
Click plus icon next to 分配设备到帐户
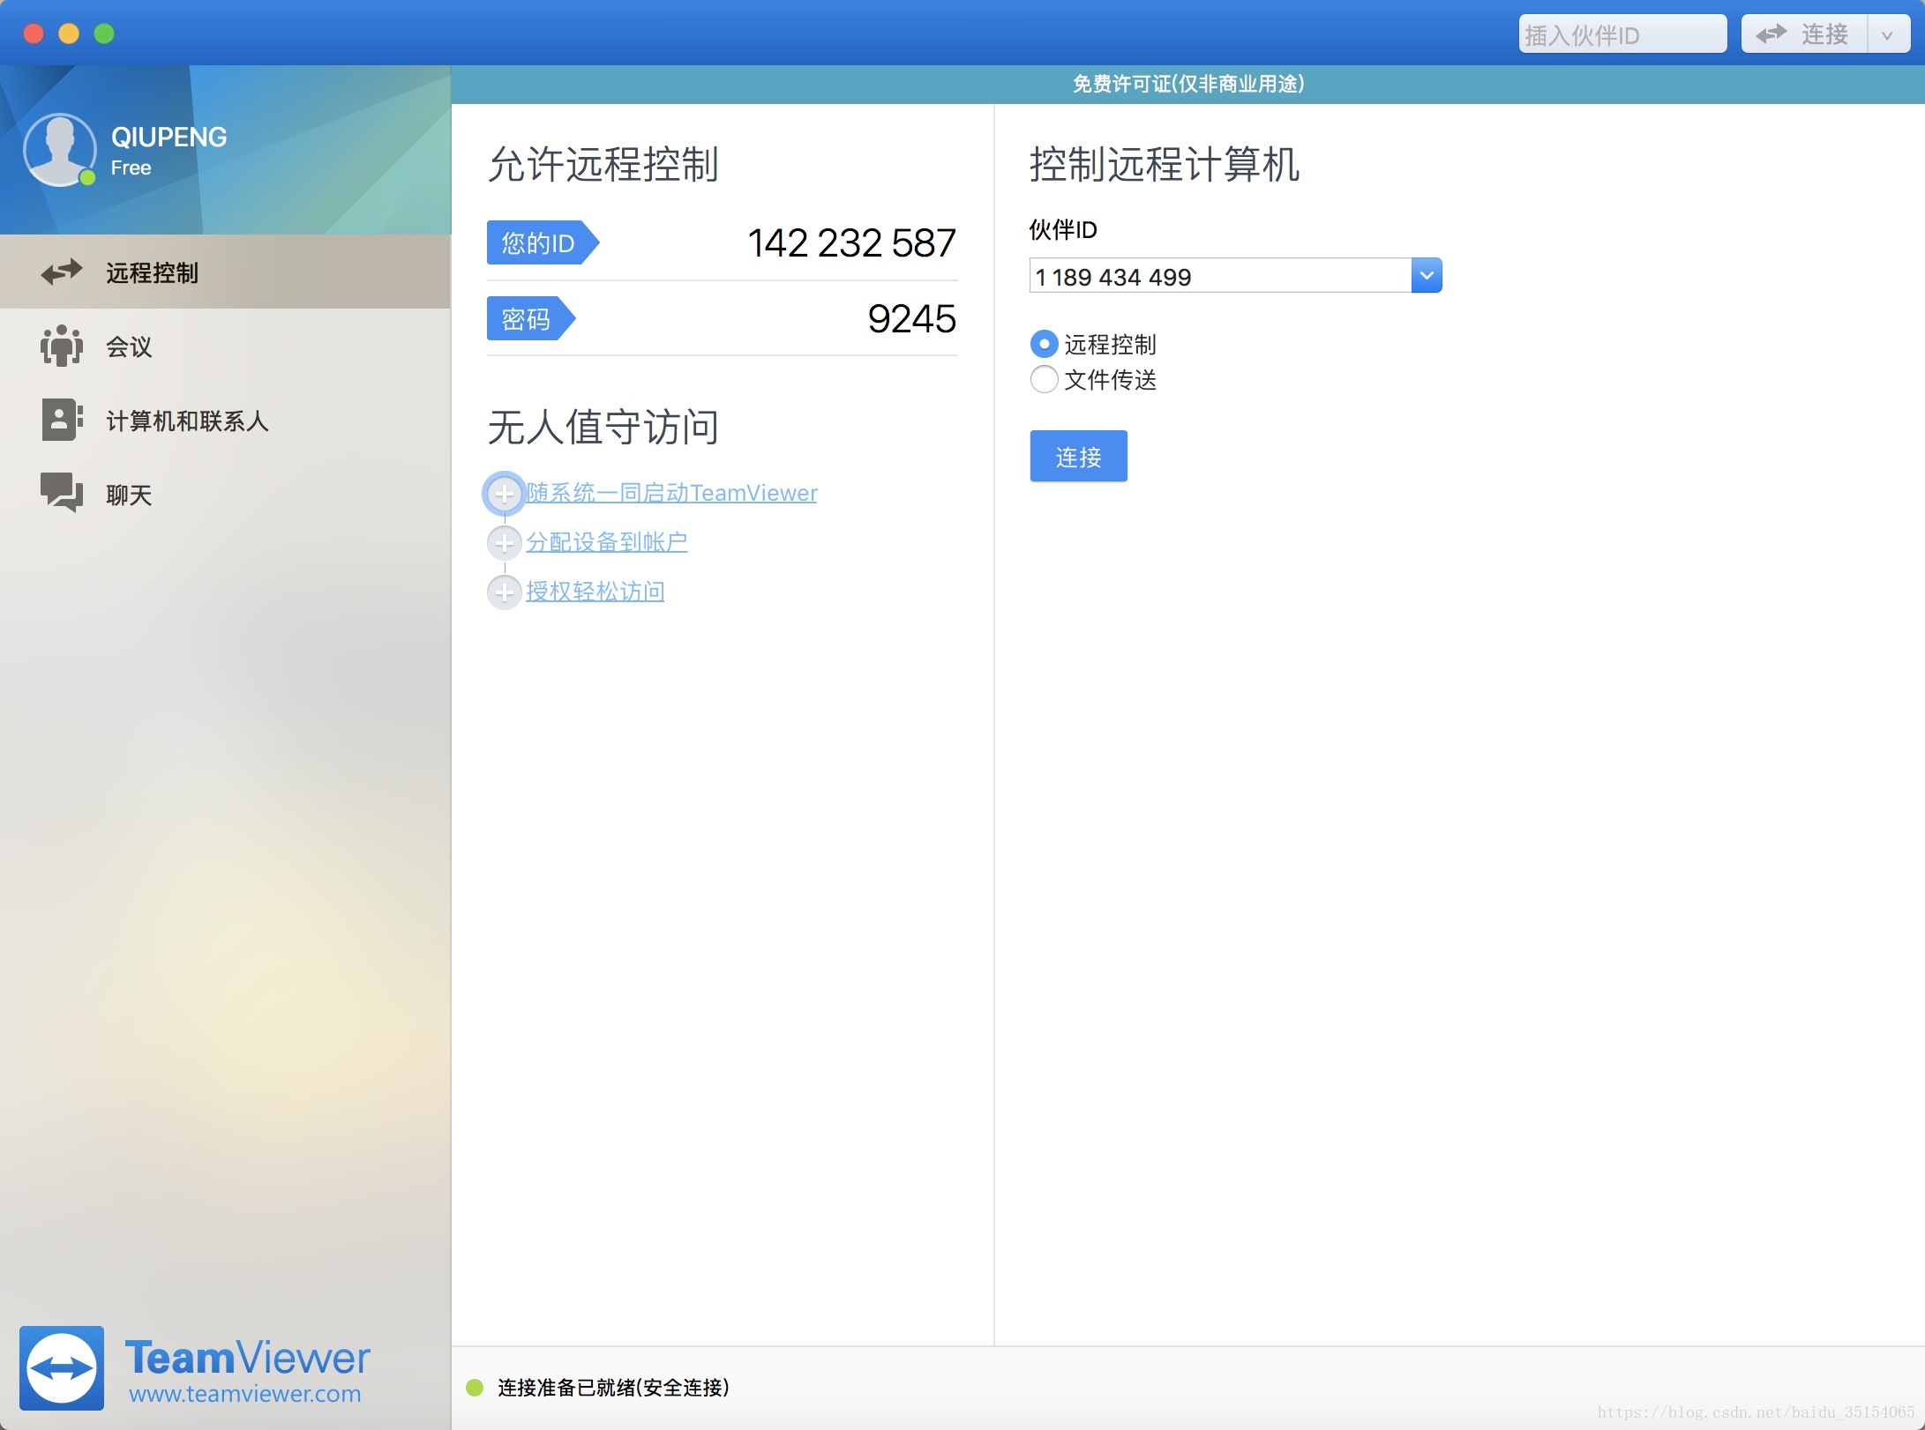click(x=505, y=542)
